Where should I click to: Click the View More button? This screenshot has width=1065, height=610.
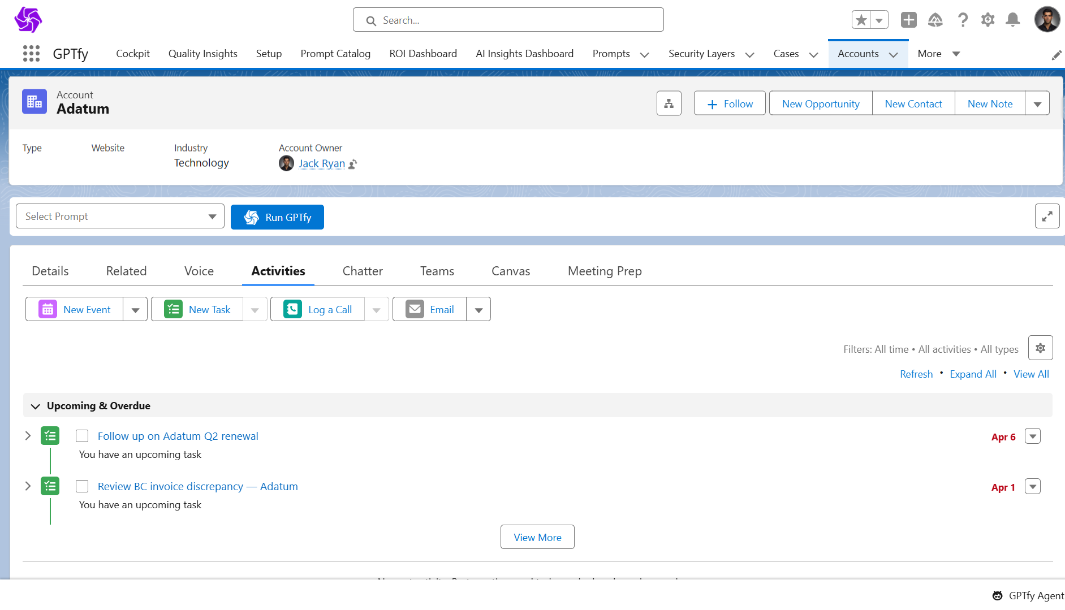(x=537, y=537)
